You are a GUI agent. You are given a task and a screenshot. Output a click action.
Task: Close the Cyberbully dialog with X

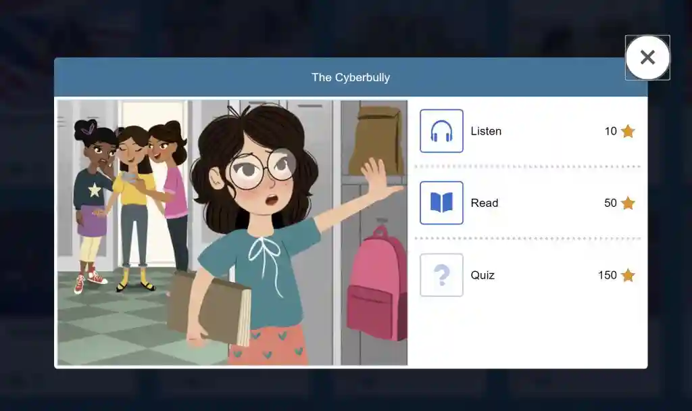coord(647,57)
